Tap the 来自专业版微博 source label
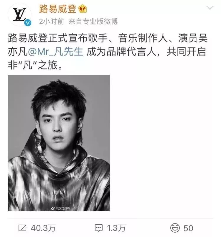The height and width of the screenshot is (237, 221). [93, 22]
